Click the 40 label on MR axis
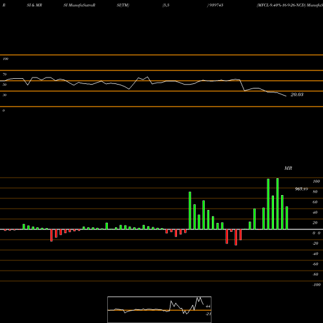 315,213
